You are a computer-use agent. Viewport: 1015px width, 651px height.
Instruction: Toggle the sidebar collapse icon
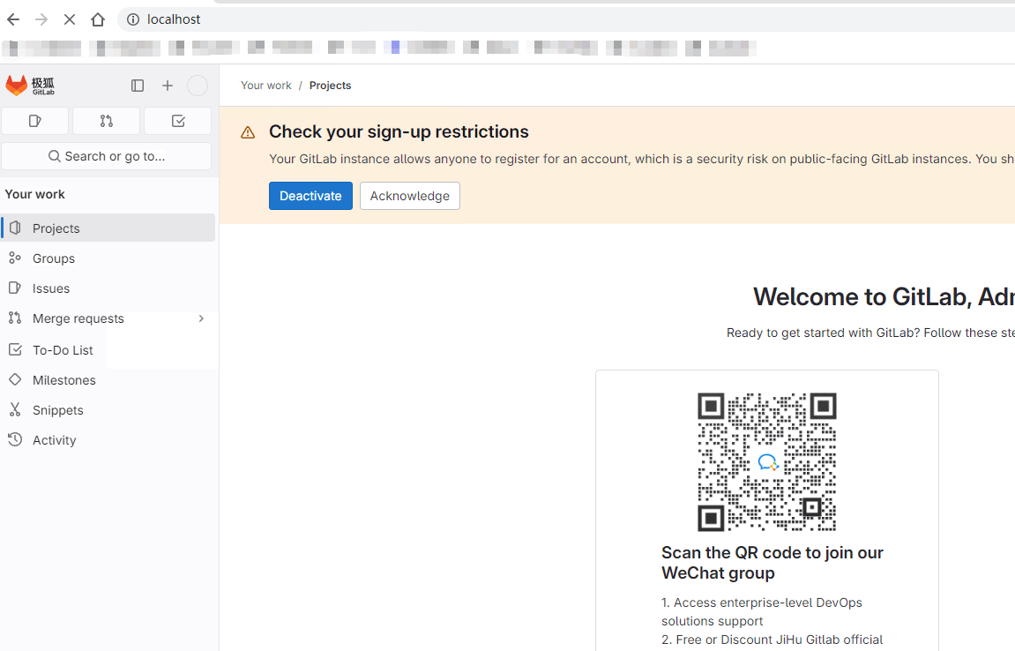coord(138,86)
